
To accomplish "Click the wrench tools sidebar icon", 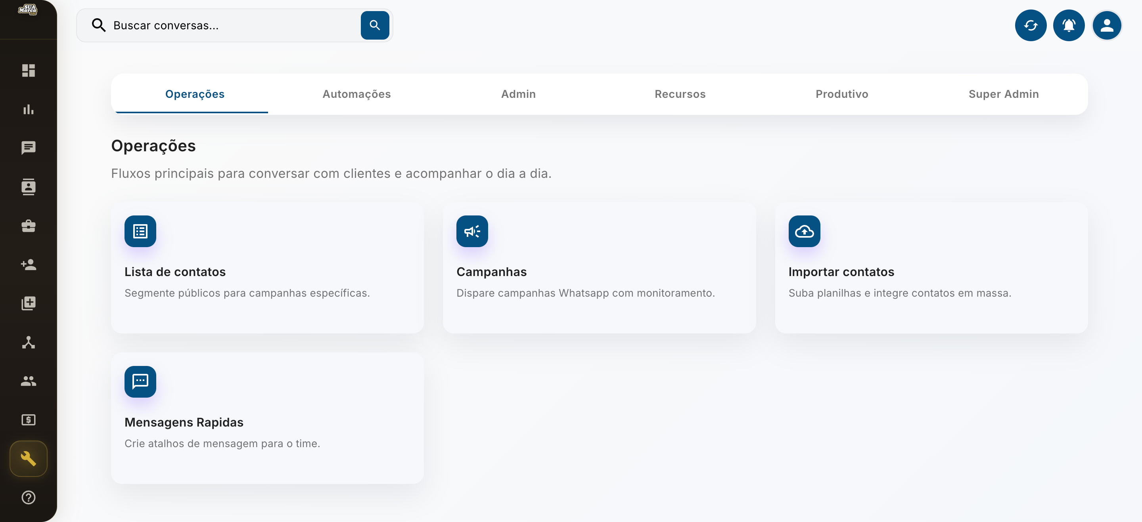I will coord(29,459).
